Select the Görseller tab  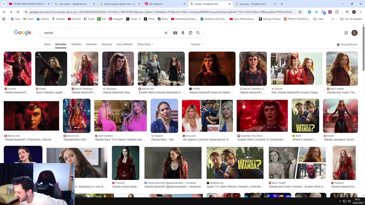(61, 44)
